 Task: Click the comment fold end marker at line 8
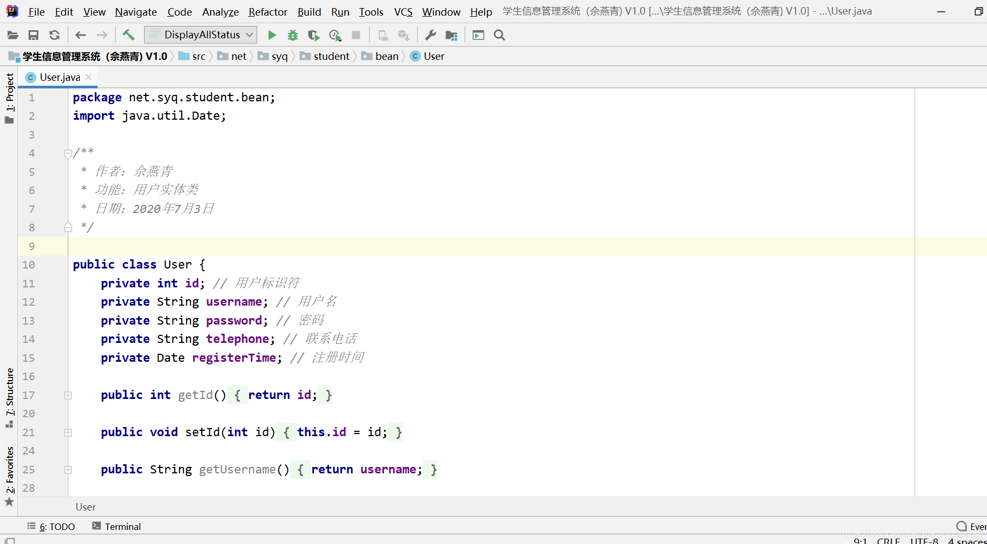click(68, 228)
